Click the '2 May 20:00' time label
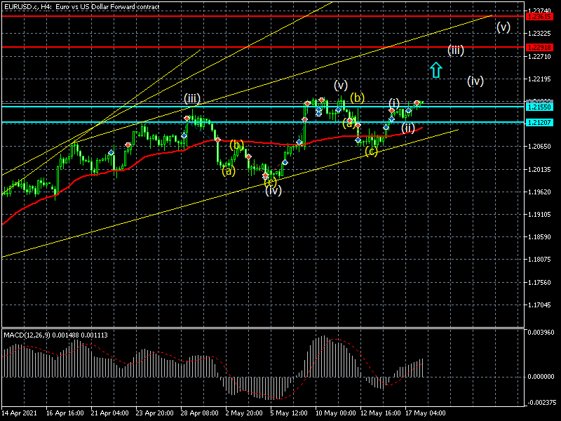 tap(244, 413)
